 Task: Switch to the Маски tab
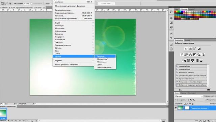pyautogui.click(x=187, y=40)
